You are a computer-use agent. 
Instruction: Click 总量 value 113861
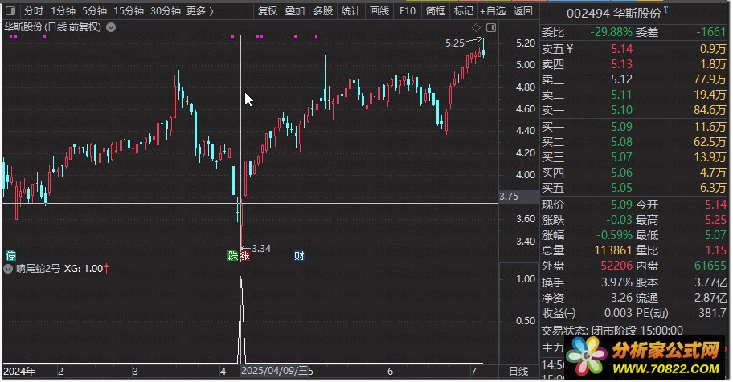[x=613, y=250]
